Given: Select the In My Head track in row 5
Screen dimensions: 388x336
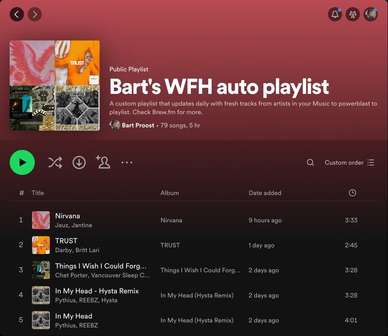Looking at the screenshot, I should (x=74, y=316).
